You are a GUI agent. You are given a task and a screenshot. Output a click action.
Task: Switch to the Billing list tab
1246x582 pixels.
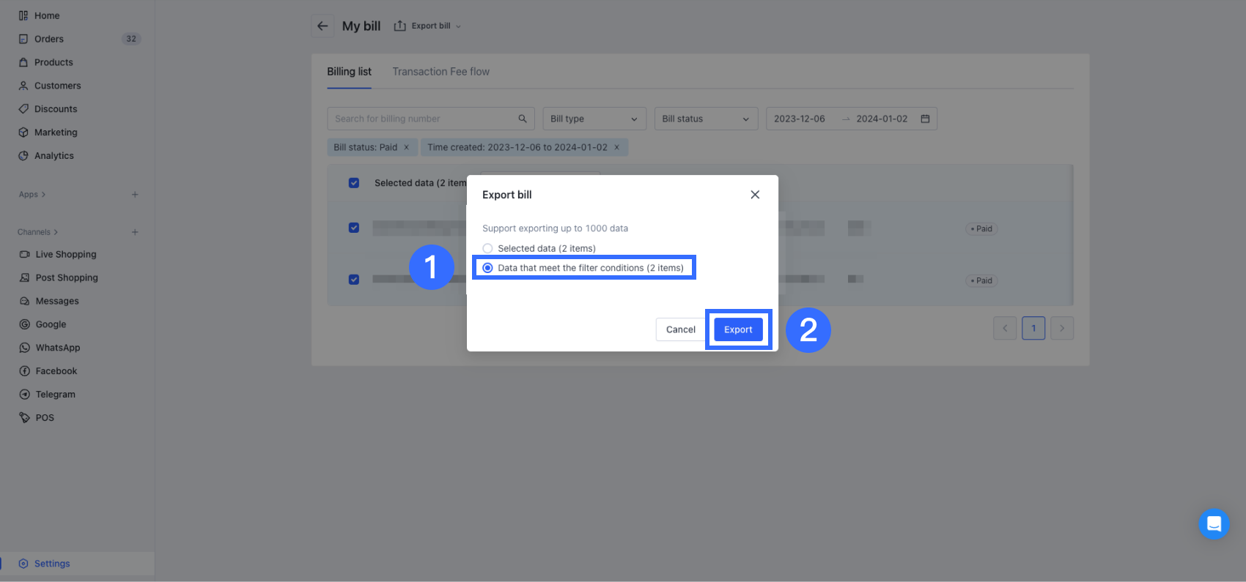point(349,72)
